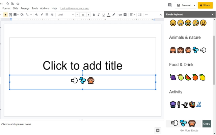Click the cloud save status icon
Screen dimensions: 216x135
[x=18, y=4]
